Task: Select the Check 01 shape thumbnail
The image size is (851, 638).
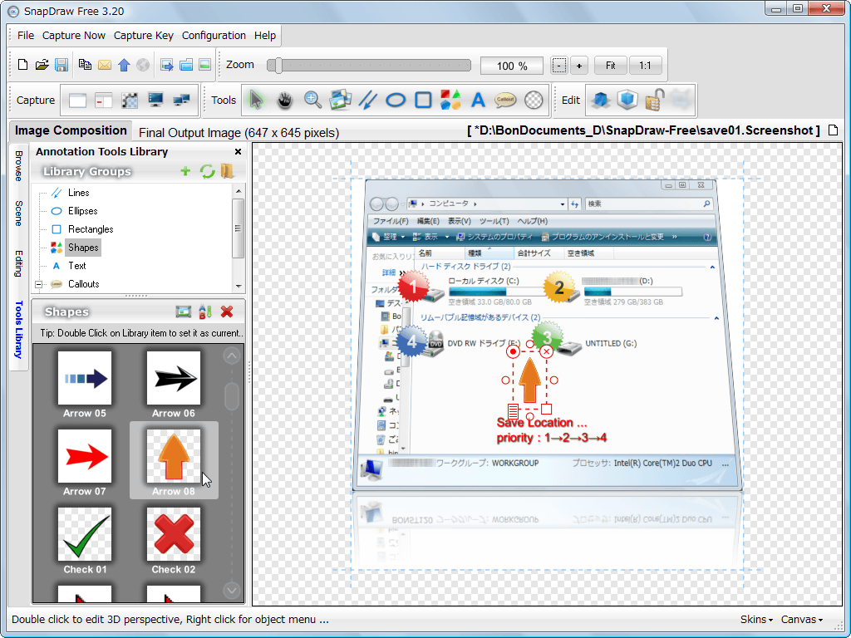Action: [x=85, y=535]
